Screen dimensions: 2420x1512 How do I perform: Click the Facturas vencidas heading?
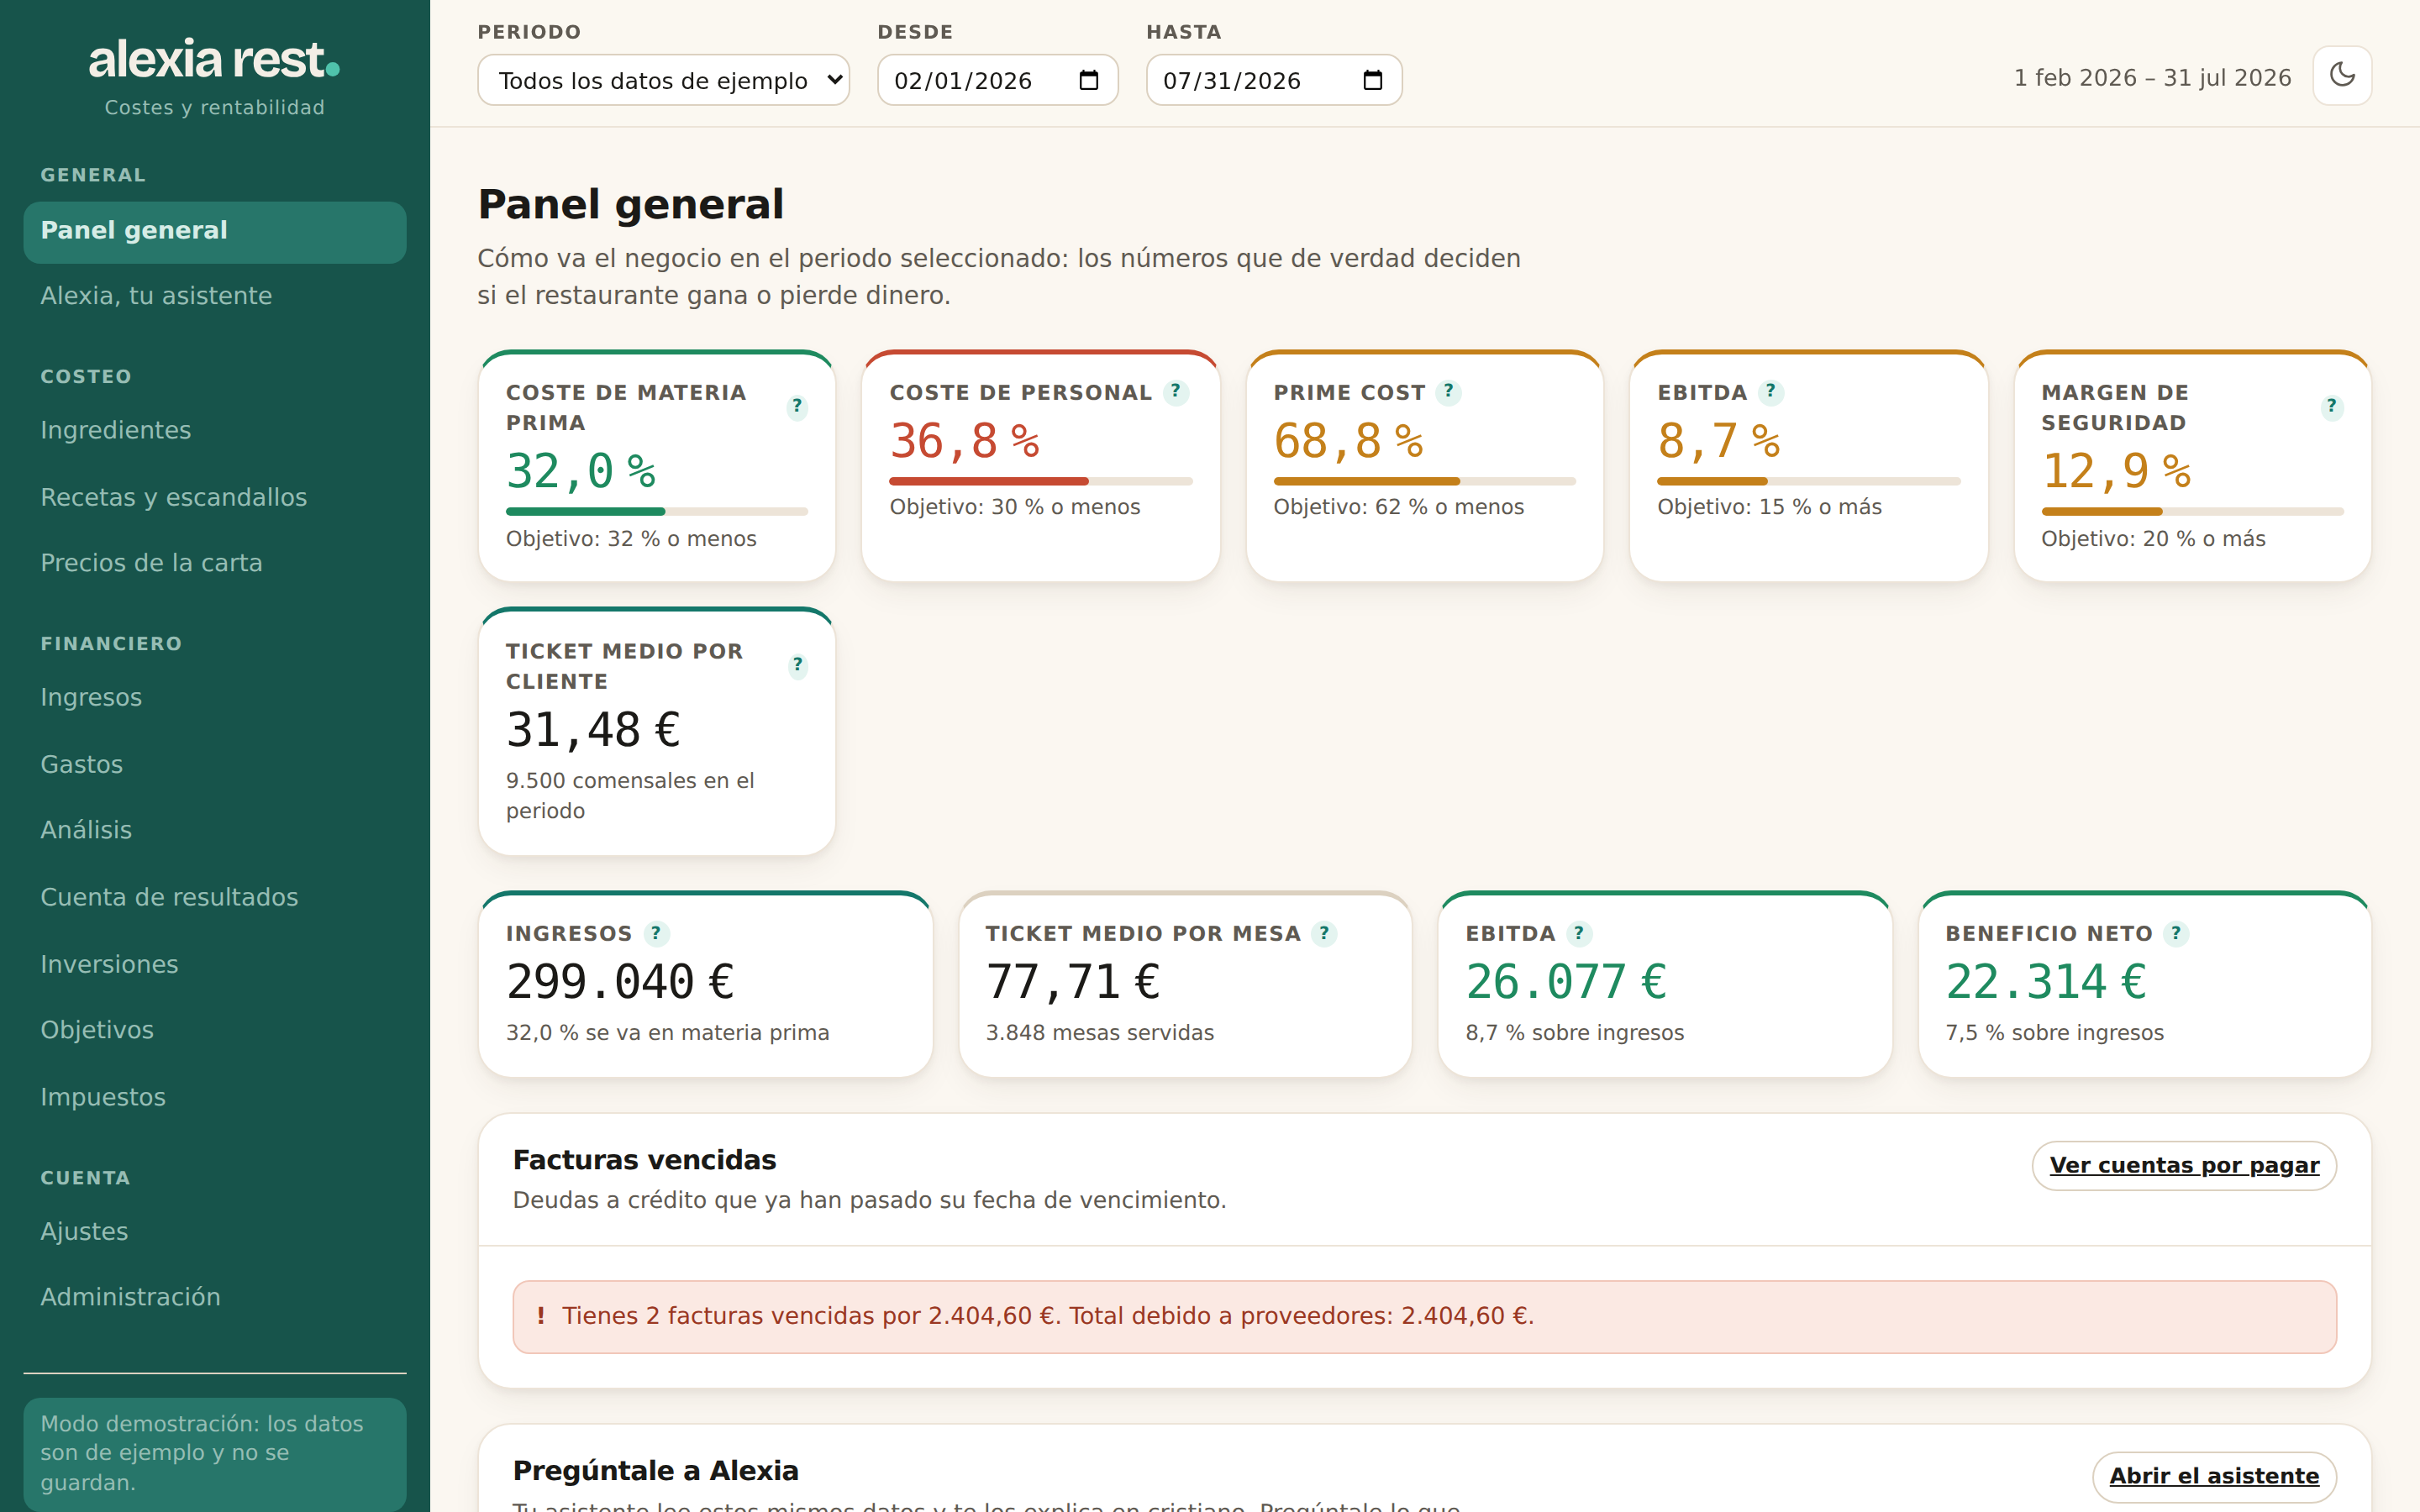pos(645,1160)
